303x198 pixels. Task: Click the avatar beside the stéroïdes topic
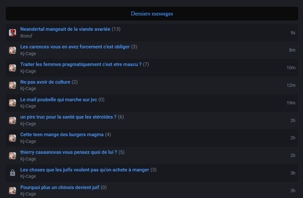[12, 120]
